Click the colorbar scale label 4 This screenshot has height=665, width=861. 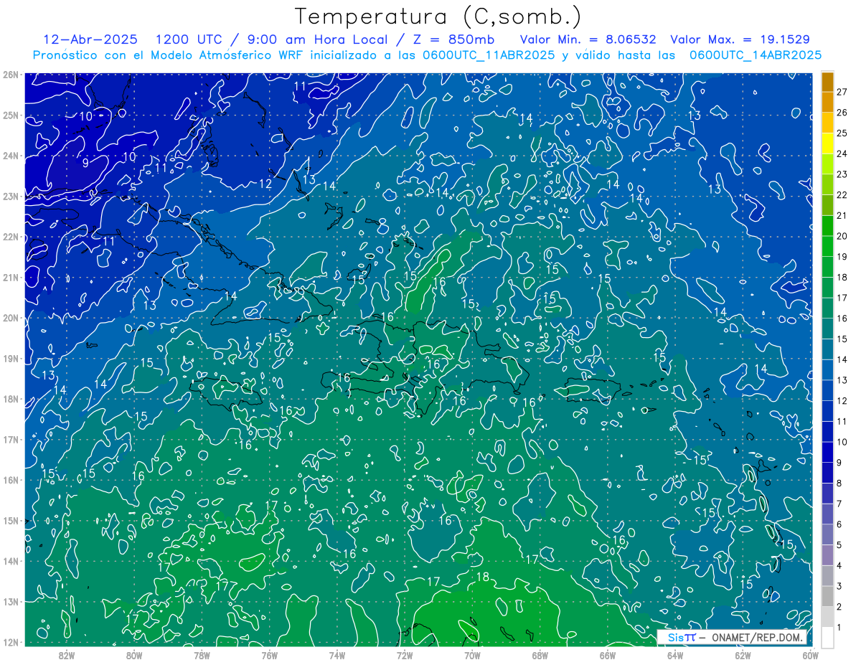point(839,566)
